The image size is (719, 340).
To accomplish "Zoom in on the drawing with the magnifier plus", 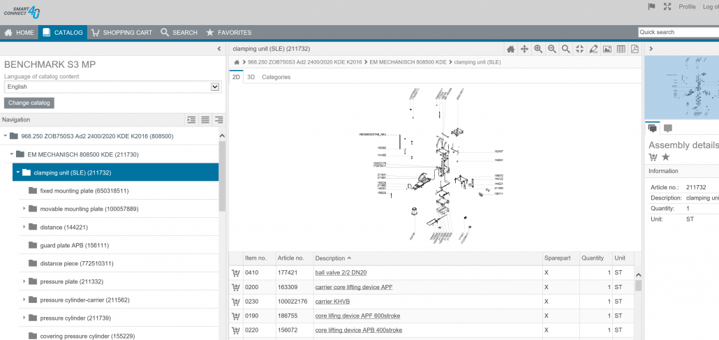I will 538,49.
